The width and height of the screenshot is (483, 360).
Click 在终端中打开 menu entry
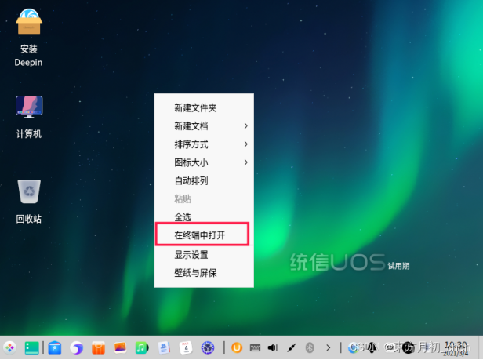[204, 235]
